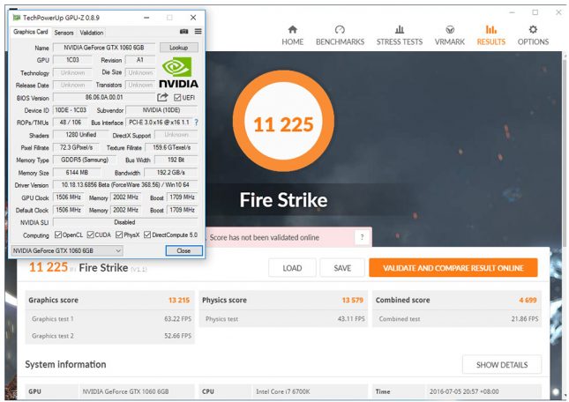Screen dimensions: 569x402
Task: Switch to the Validation tab
Action: (92, 33)
